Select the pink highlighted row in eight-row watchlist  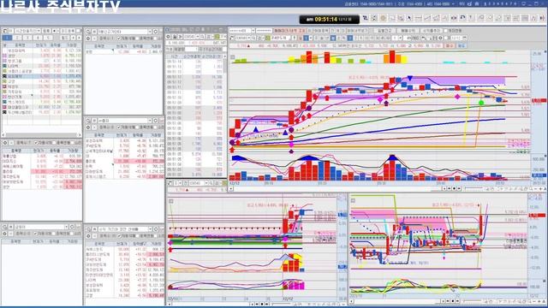[x=124, y=162]
